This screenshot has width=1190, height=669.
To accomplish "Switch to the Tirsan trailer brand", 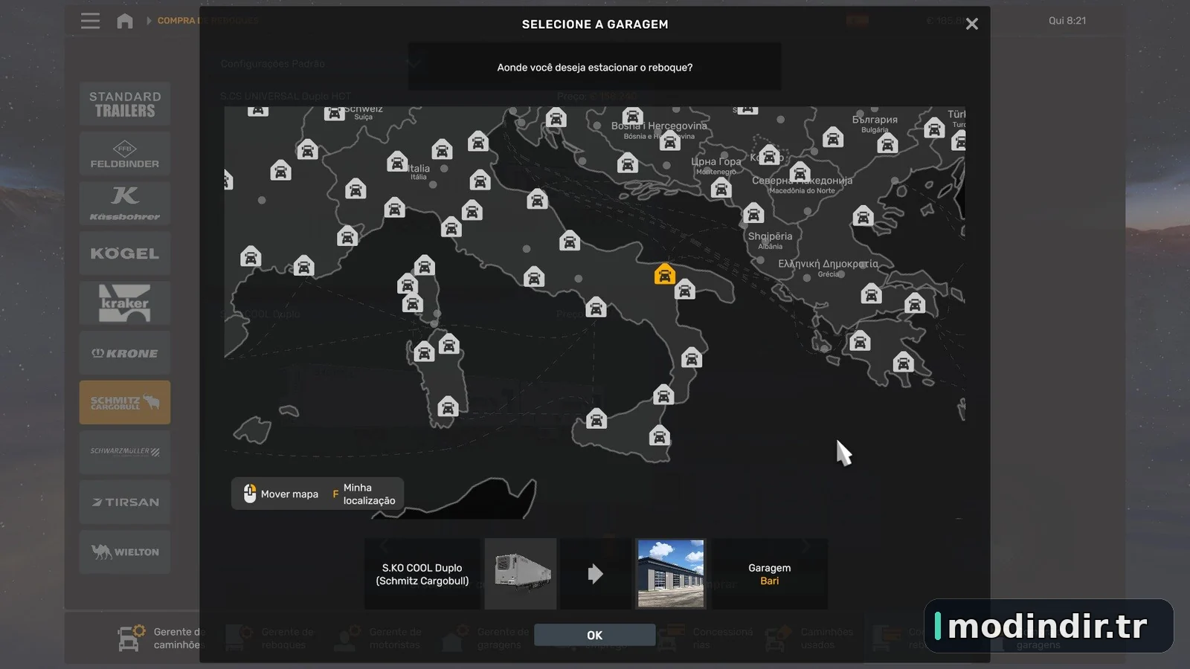I will coord(125,502).
